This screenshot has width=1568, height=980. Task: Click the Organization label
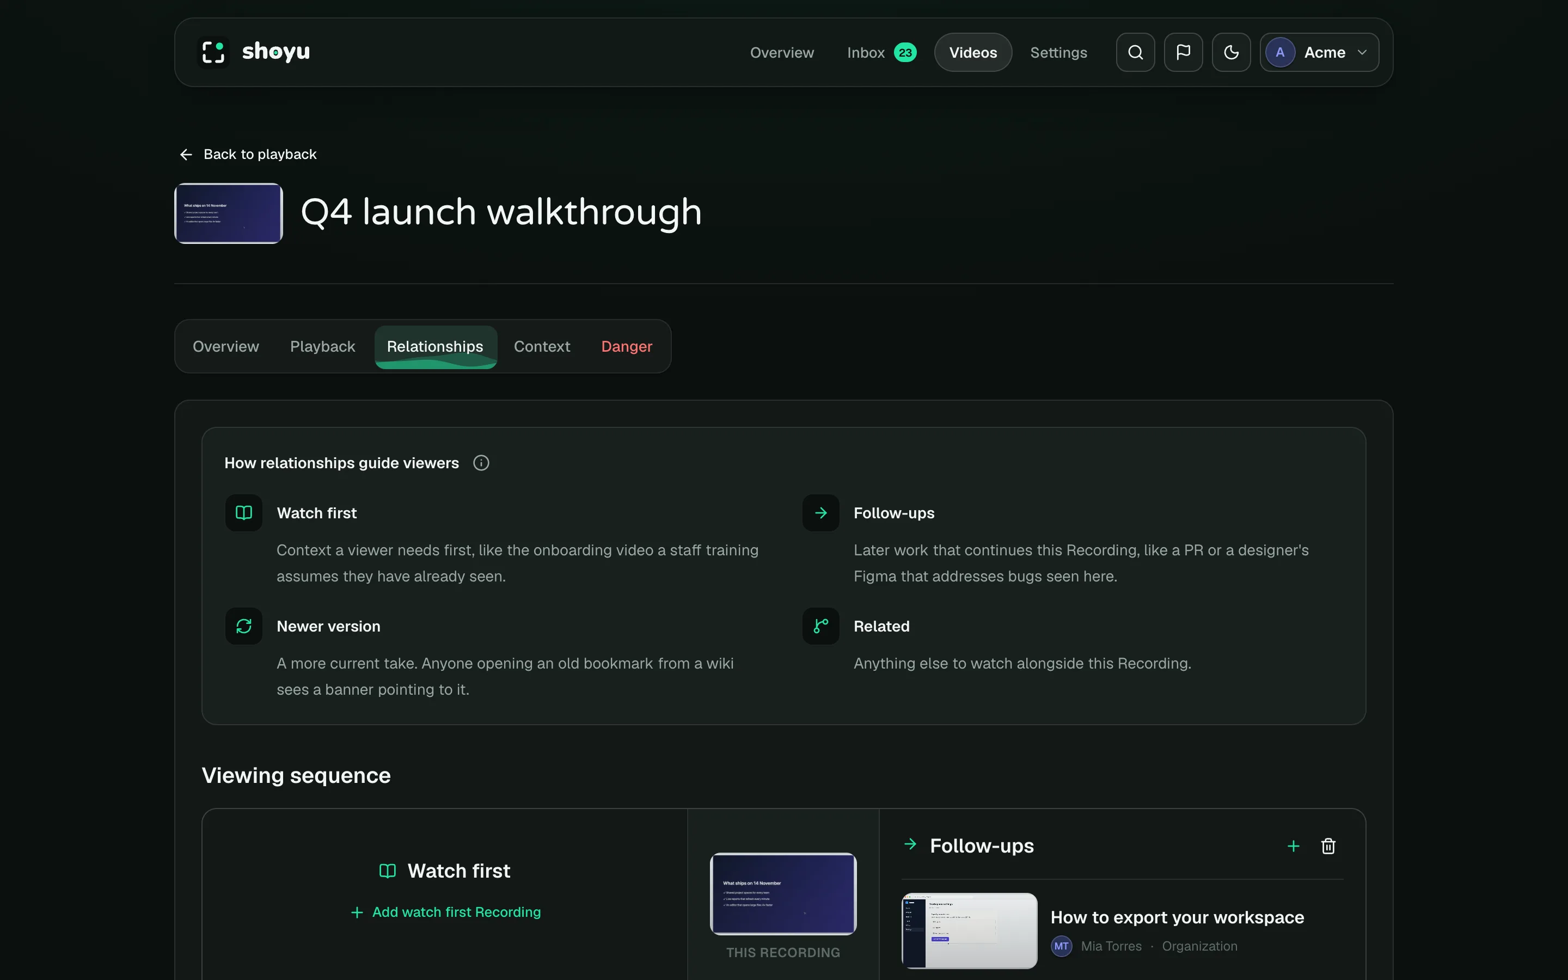tap(1199, 946)
